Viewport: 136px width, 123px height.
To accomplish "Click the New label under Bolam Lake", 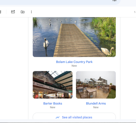I will tap(74, 66).
